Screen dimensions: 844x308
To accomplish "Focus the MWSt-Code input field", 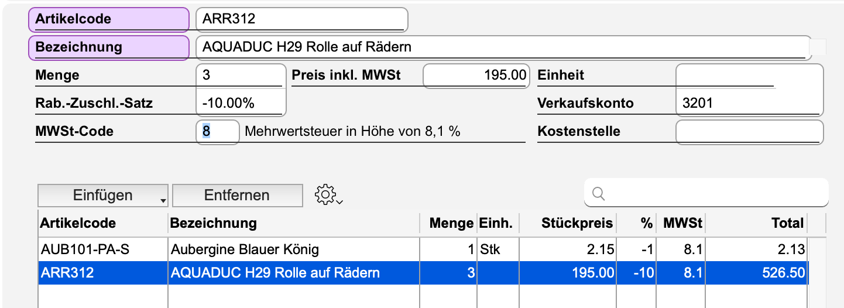I will tap(218, 131).
